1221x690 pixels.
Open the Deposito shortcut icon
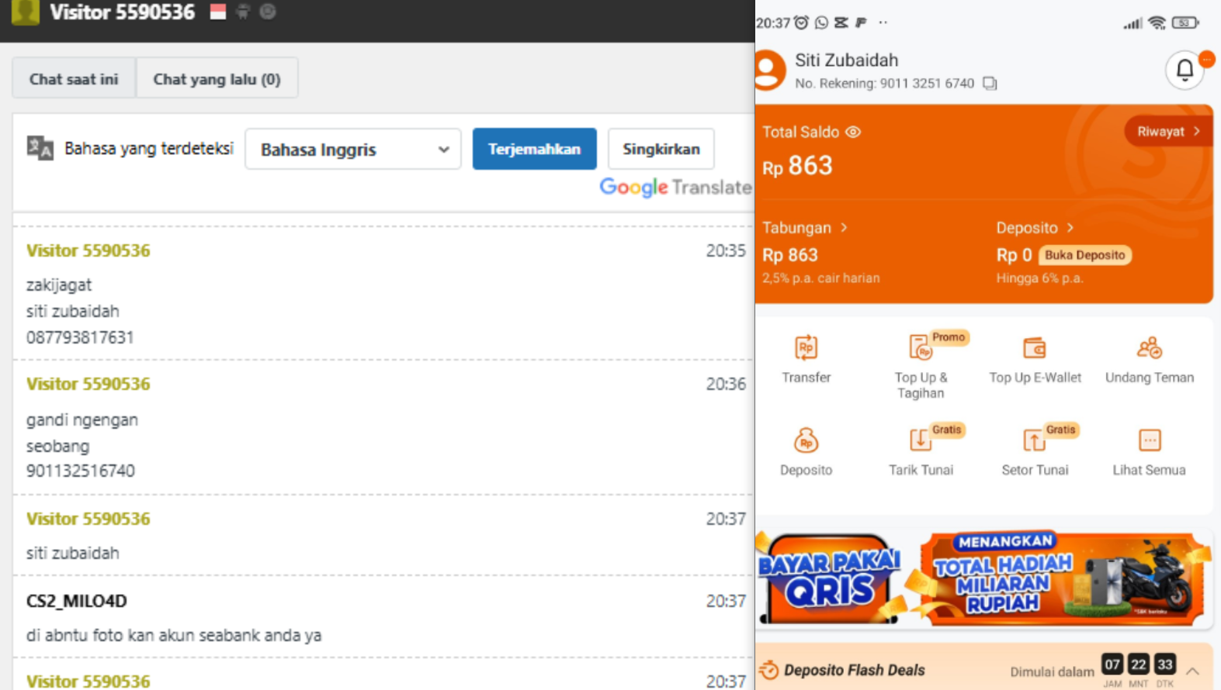tap(806, 440)
